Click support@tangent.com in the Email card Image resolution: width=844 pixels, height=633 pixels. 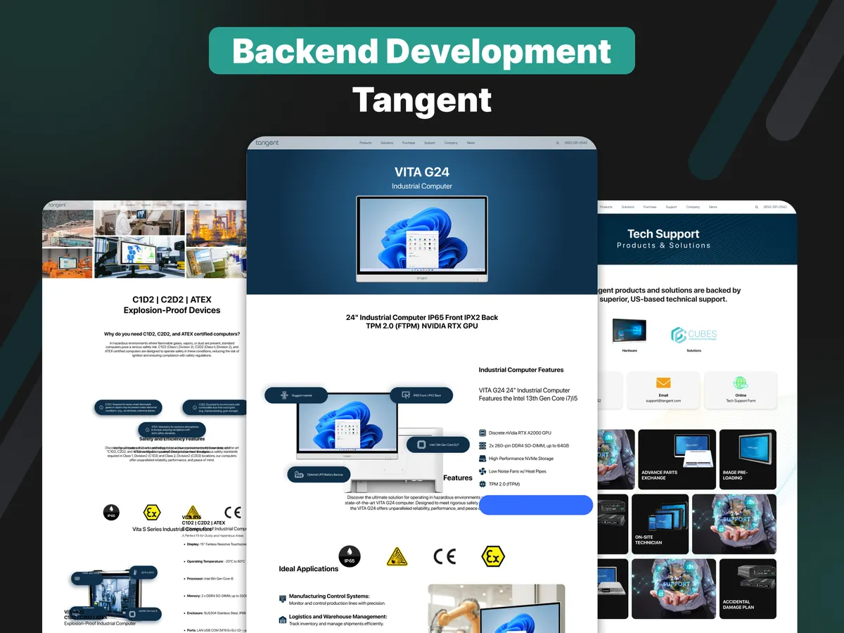tap(663, 401)
